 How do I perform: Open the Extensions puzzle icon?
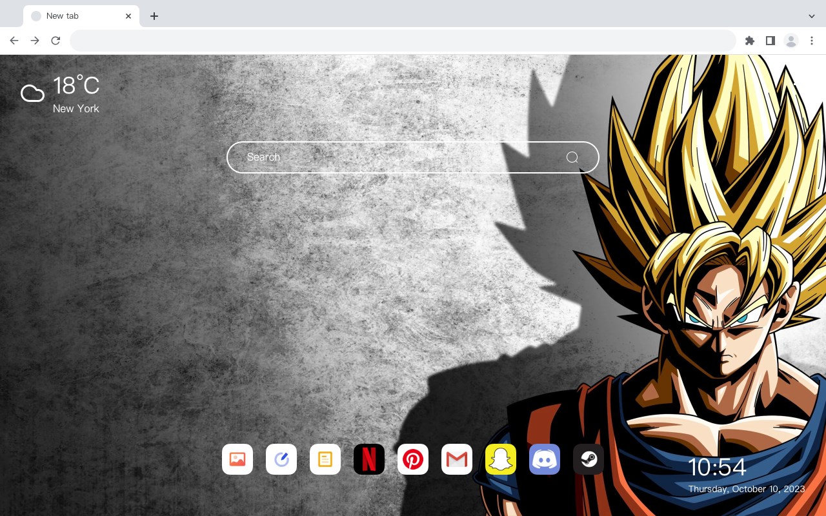pyautogui.click(x=750, y=41)
